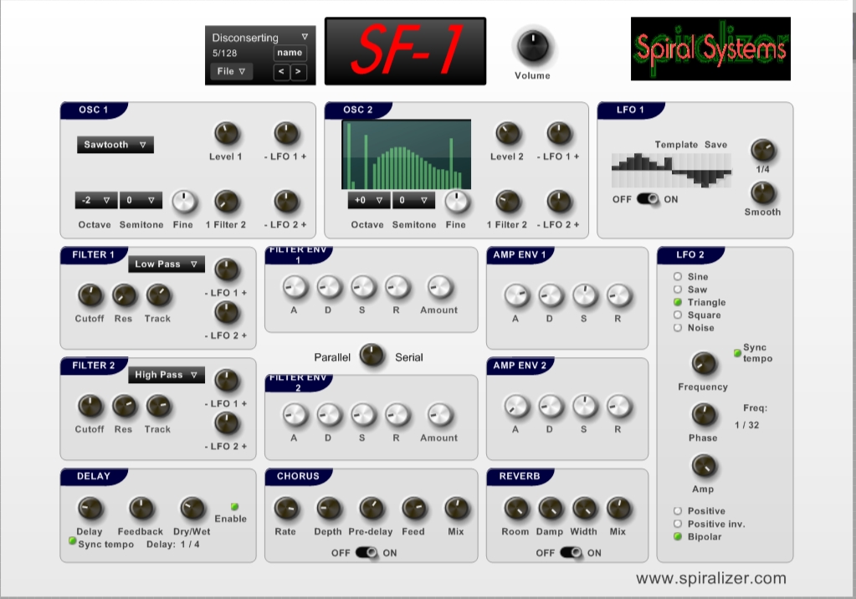The image size is (856, 599).
Task: Adjust the OSC 1 Level 1 knob
Action: 226,133
